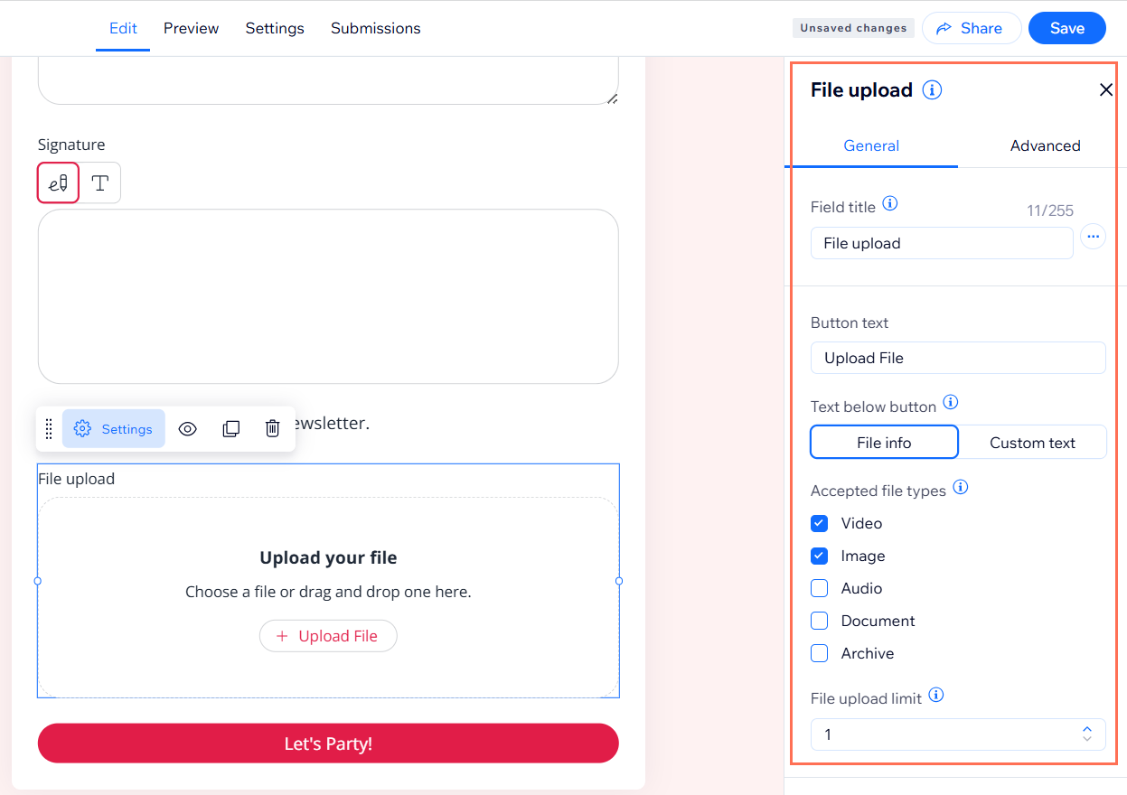Select Custom text option below button
Viewport: 1127px width, 795px height.
pos(1032,443)
